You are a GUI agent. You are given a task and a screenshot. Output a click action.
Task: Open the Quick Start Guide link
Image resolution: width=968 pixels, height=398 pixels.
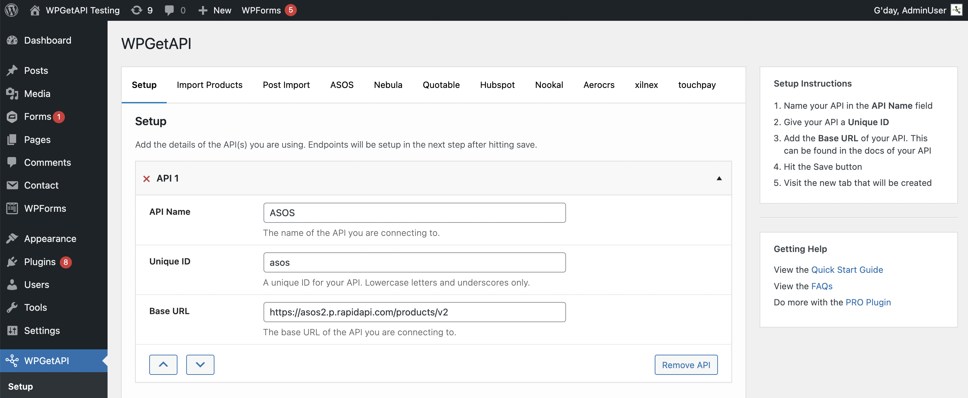[x=847, y=270]
